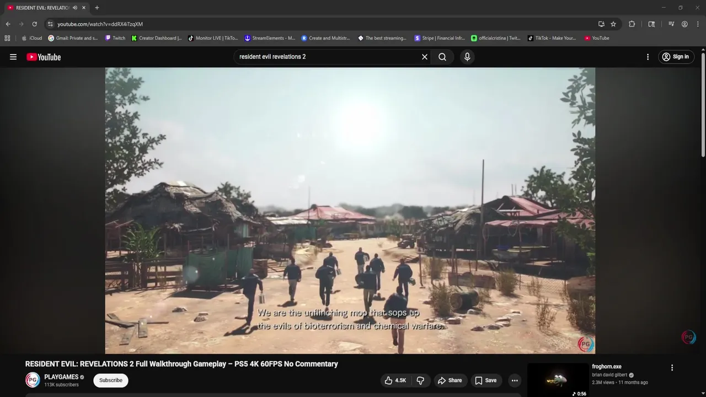Image resolution: width=706 pixels, height=397 pixels.
Task: Open Monitor LIVE TikTok bookmark
Action: [213, 38]
